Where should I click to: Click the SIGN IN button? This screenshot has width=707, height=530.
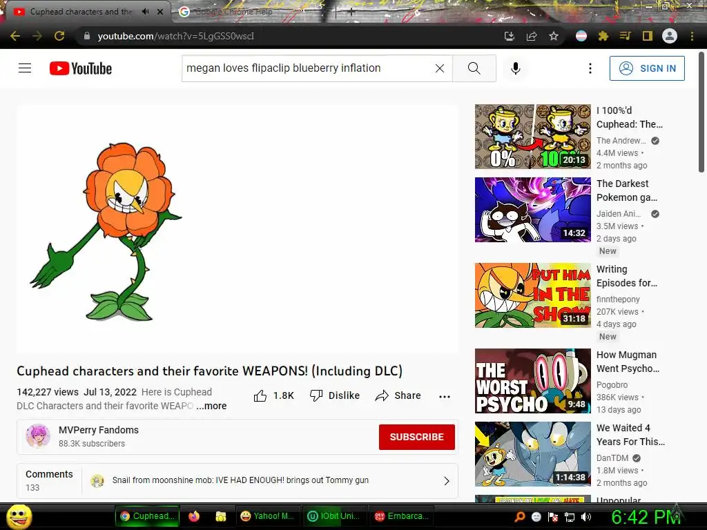(647, 68)
